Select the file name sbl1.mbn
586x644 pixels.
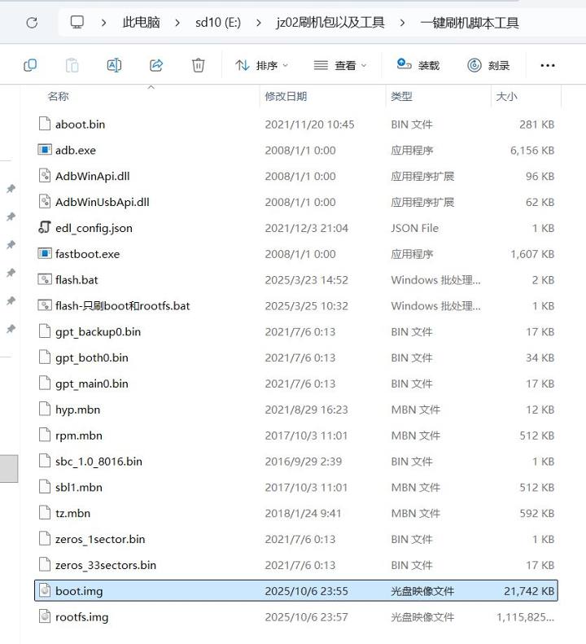pyautogui.click(x=79, y=487)
